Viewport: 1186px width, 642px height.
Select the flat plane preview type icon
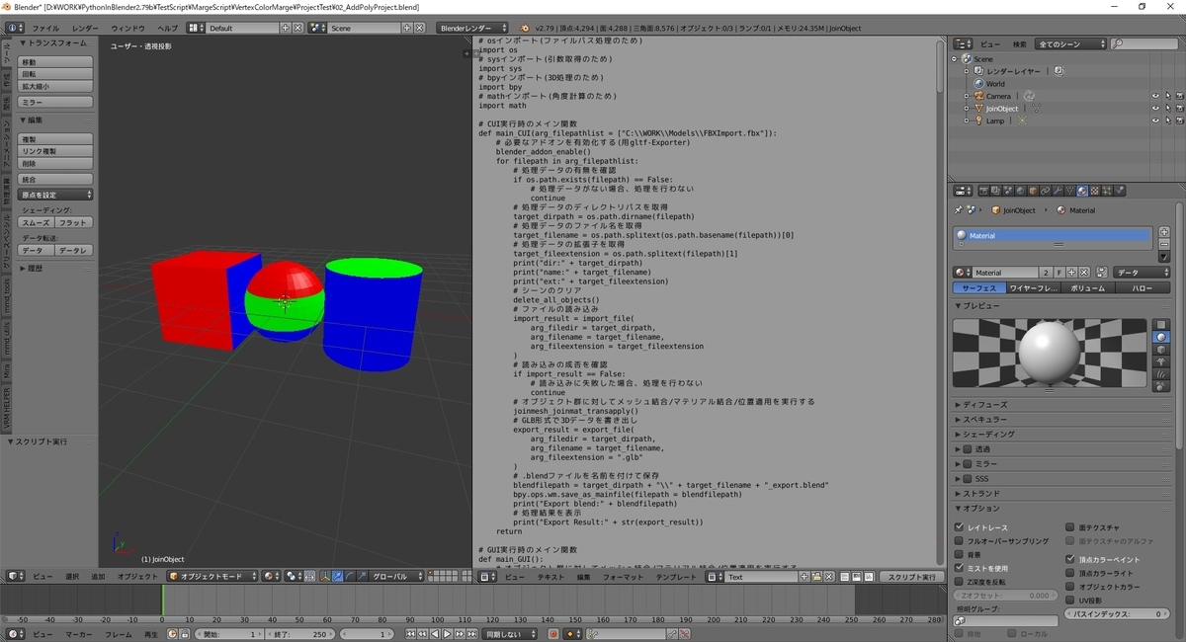click(x=1161, y=324)
